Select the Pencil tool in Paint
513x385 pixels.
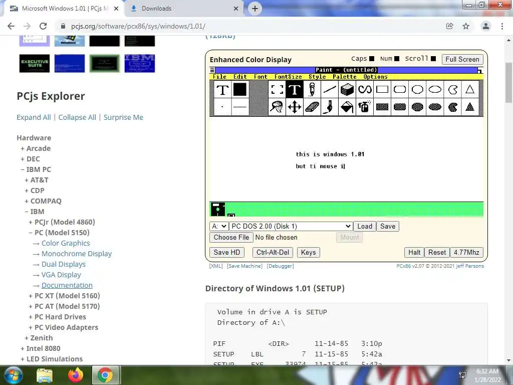coord(312,89)
